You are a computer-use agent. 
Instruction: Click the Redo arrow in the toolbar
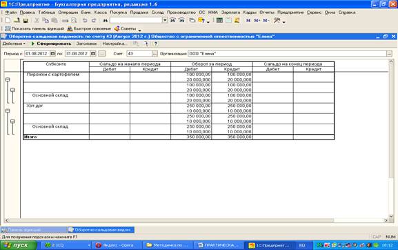click(x=94, y=21)
